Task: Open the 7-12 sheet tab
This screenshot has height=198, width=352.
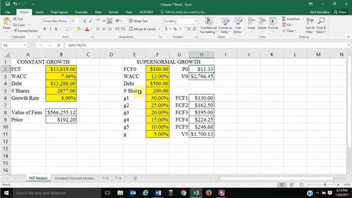Action: [105, 178]
